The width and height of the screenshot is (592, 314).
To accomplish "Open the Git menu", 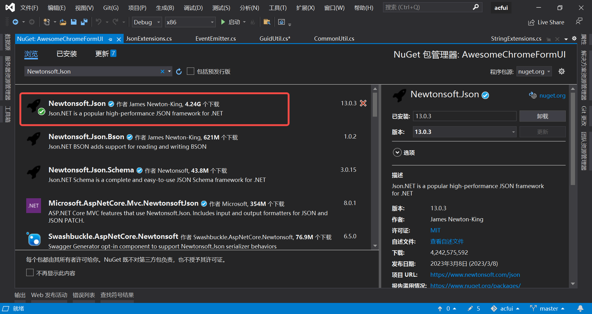I will coord(111,8).
